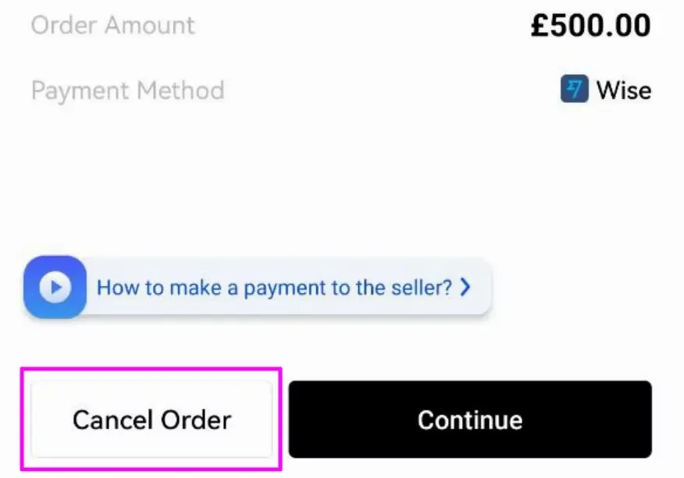
Task: Click the 'Order' word in the Cancel Order button
Action: (x=196, y=420)
